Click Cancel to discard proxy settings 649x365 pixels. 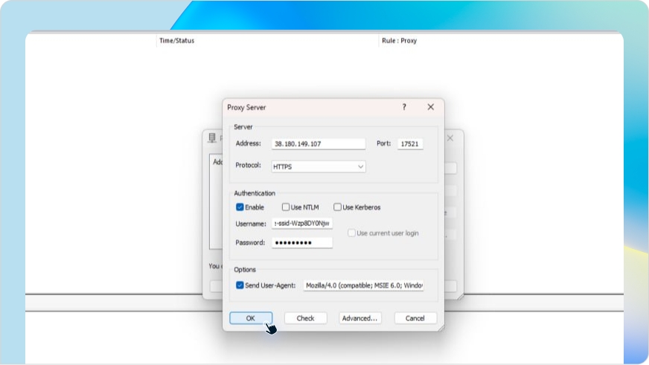[415, 318]
